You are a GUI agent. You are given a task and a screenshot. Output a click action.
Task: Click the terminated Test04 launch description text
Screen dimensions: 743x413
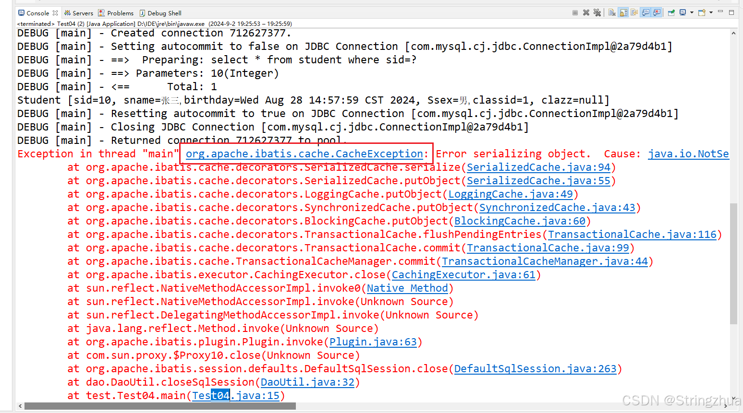154,24
